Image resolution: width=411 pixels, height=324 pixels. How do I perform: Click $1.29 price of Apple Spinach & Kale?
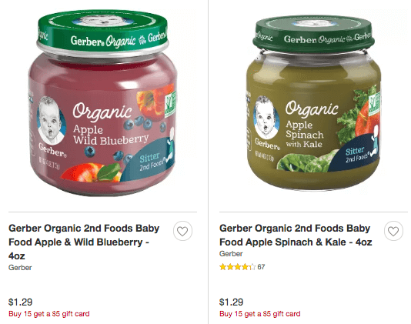pos(231,302)
